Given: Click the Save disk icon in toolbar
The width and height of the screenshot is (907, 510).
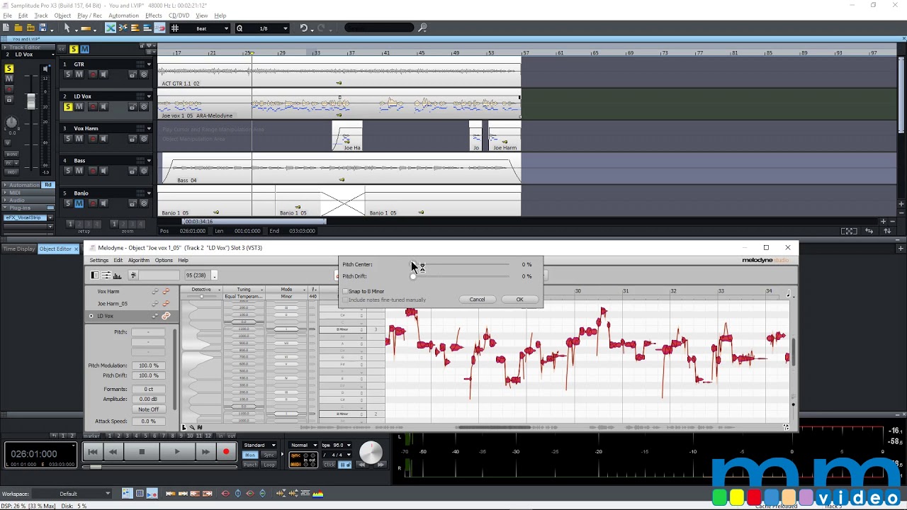Looking at the screenshot, I should pyautogui.click(x=43, y=28).
